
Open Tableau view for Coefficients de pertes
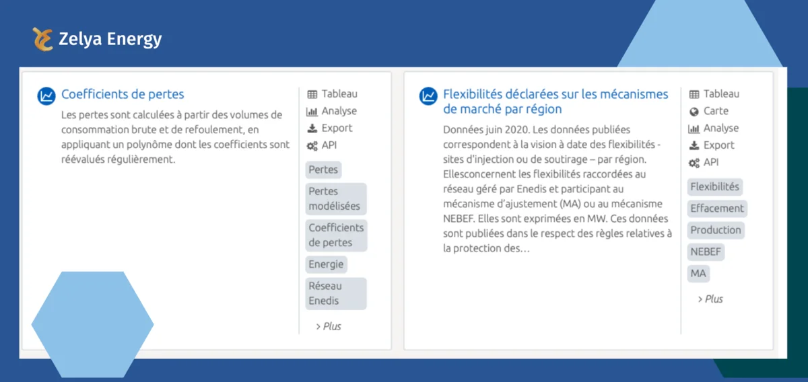332,94
